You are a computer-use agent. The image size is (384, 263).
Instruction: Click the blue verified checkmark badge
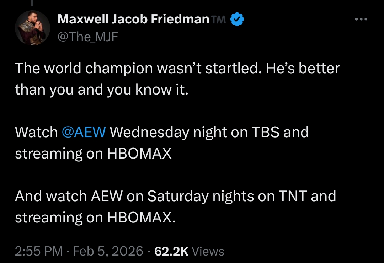click(x=237, y=19)
